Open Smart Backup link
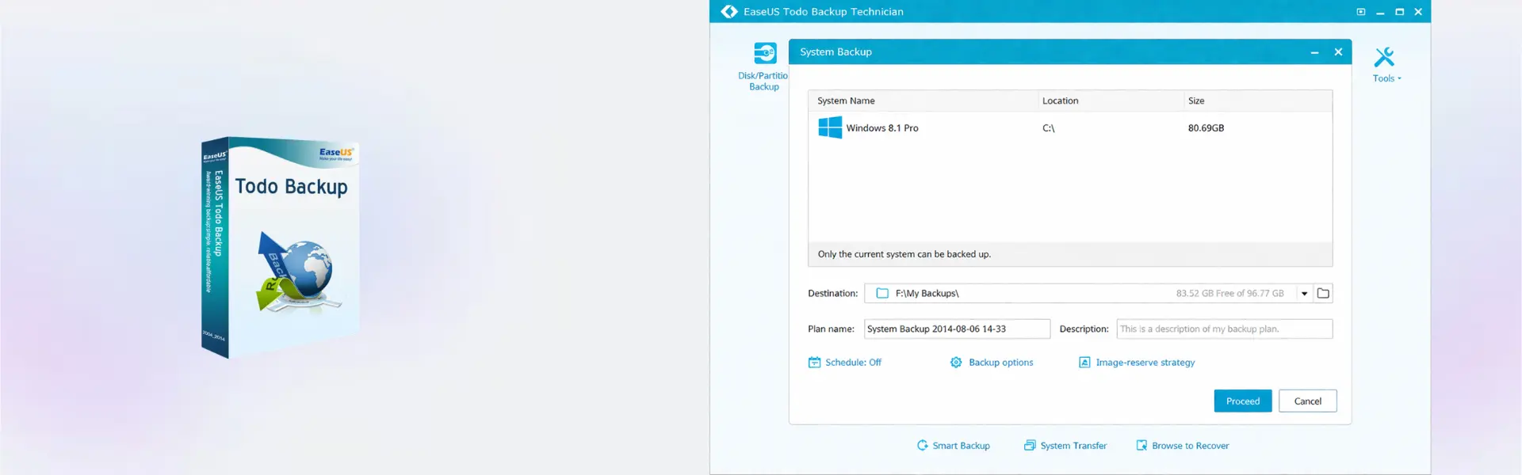1522x475 pixels. (x=961, y=446)
